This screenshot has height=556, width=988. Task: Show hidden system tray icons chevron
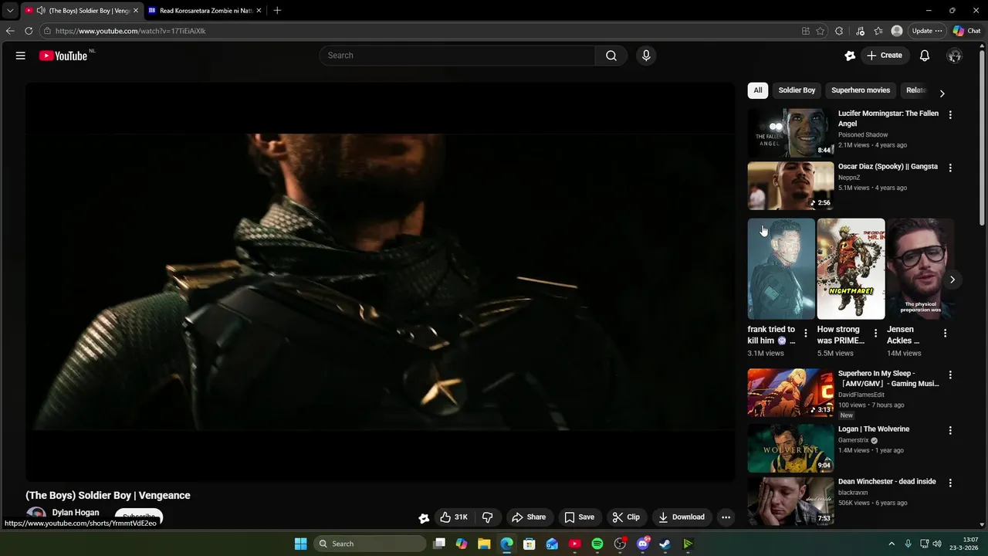point(892,544)
